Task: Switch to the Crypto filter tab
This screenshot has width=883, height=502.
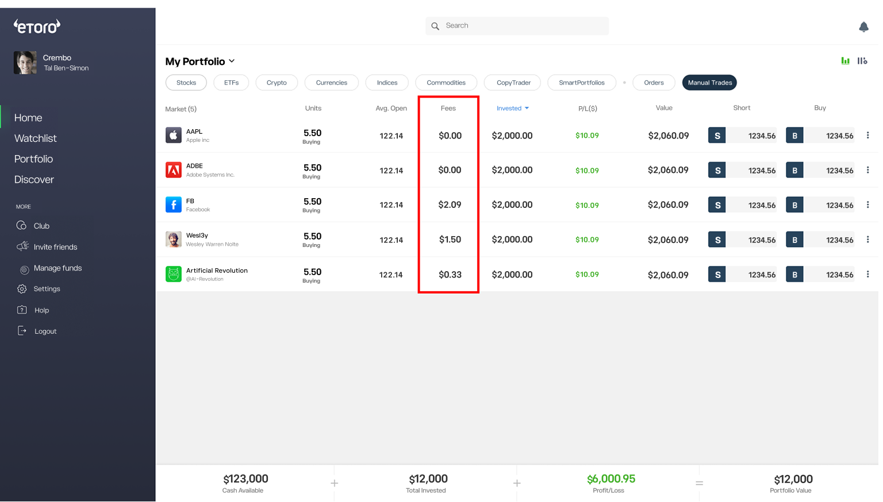Action: [x=277, y=82]
